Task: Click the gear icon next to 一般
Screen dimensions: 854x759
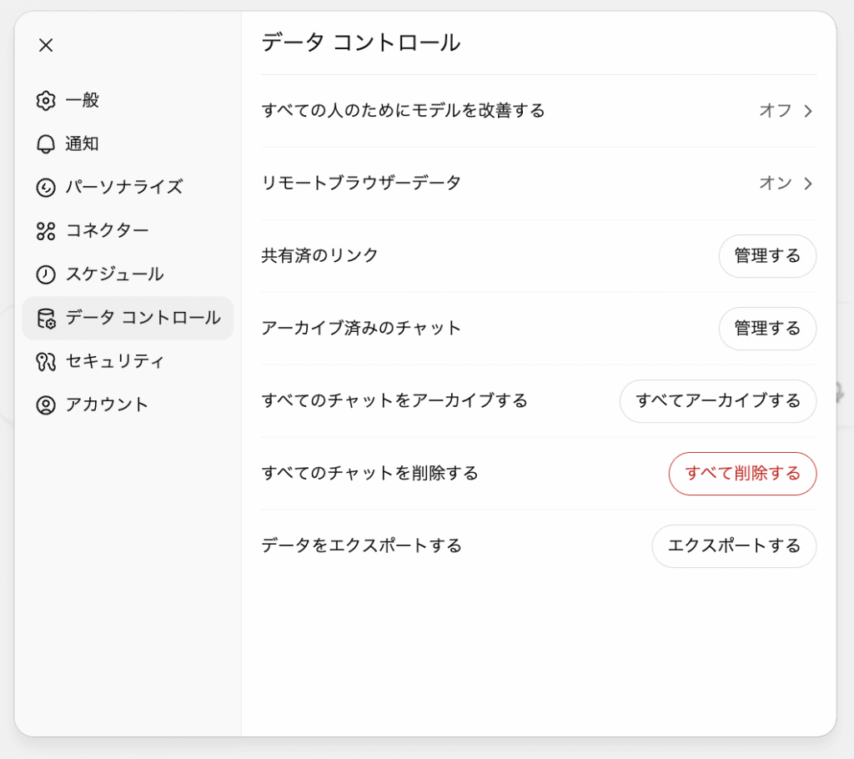Action: (46, 101)
